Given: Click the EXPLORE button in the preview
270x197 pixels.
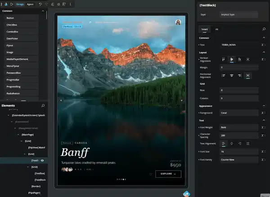Looking at the screenshot, I should point(168,174).
